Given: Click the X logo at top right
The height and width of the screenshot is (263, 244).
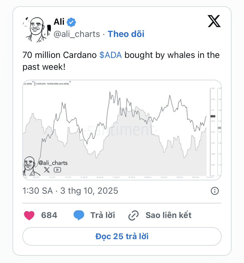Looking at the screenshot, I should point(214,21).
